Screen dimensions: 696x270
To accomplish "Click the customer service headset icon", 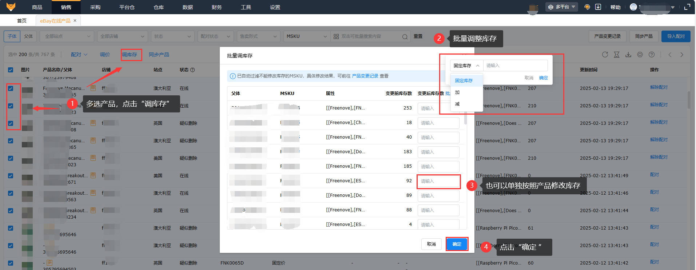I will click(587, 7).
